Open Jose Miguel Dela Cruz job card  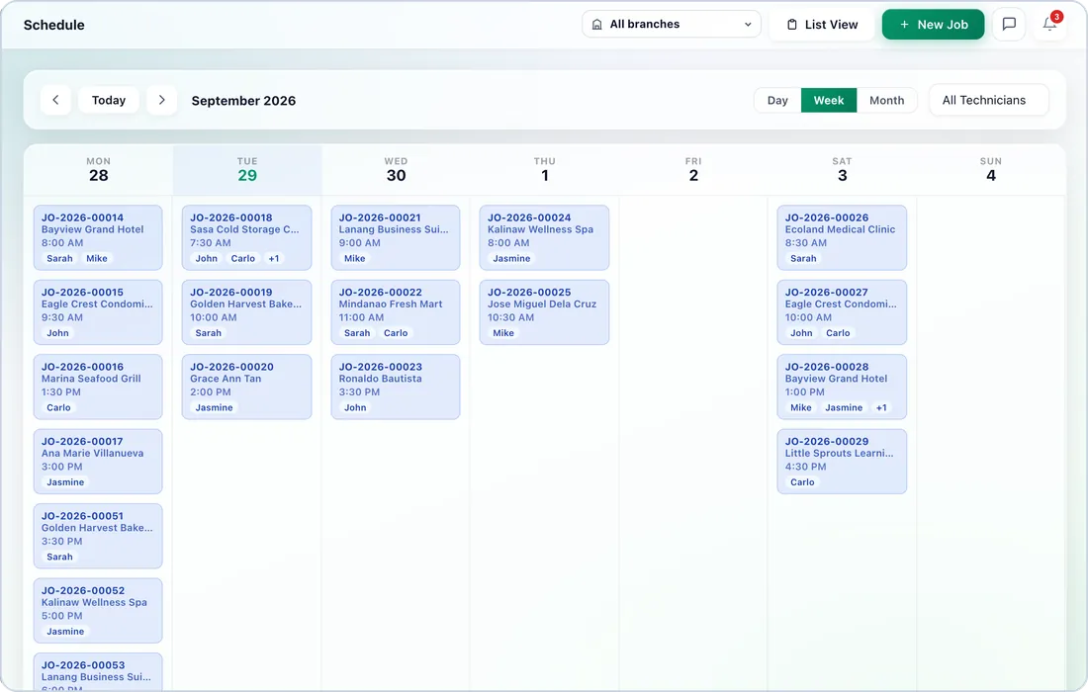tap(545, 312)
